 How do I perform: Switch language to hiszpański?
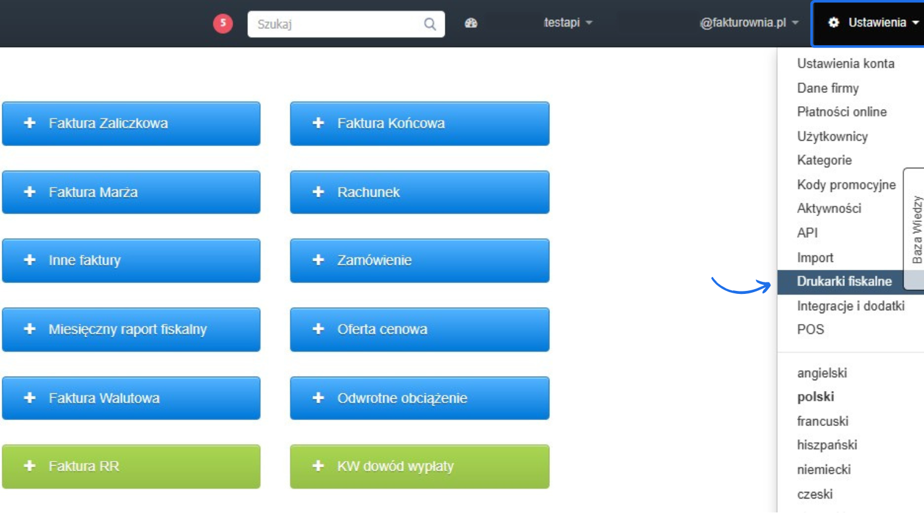tap(827, 445)
